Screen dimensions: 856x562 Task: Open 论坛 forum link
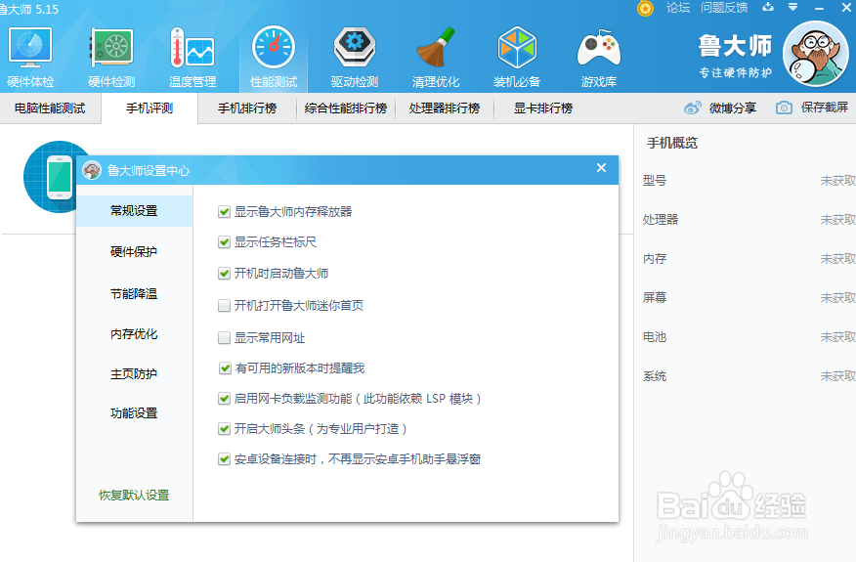click(678, 8)
